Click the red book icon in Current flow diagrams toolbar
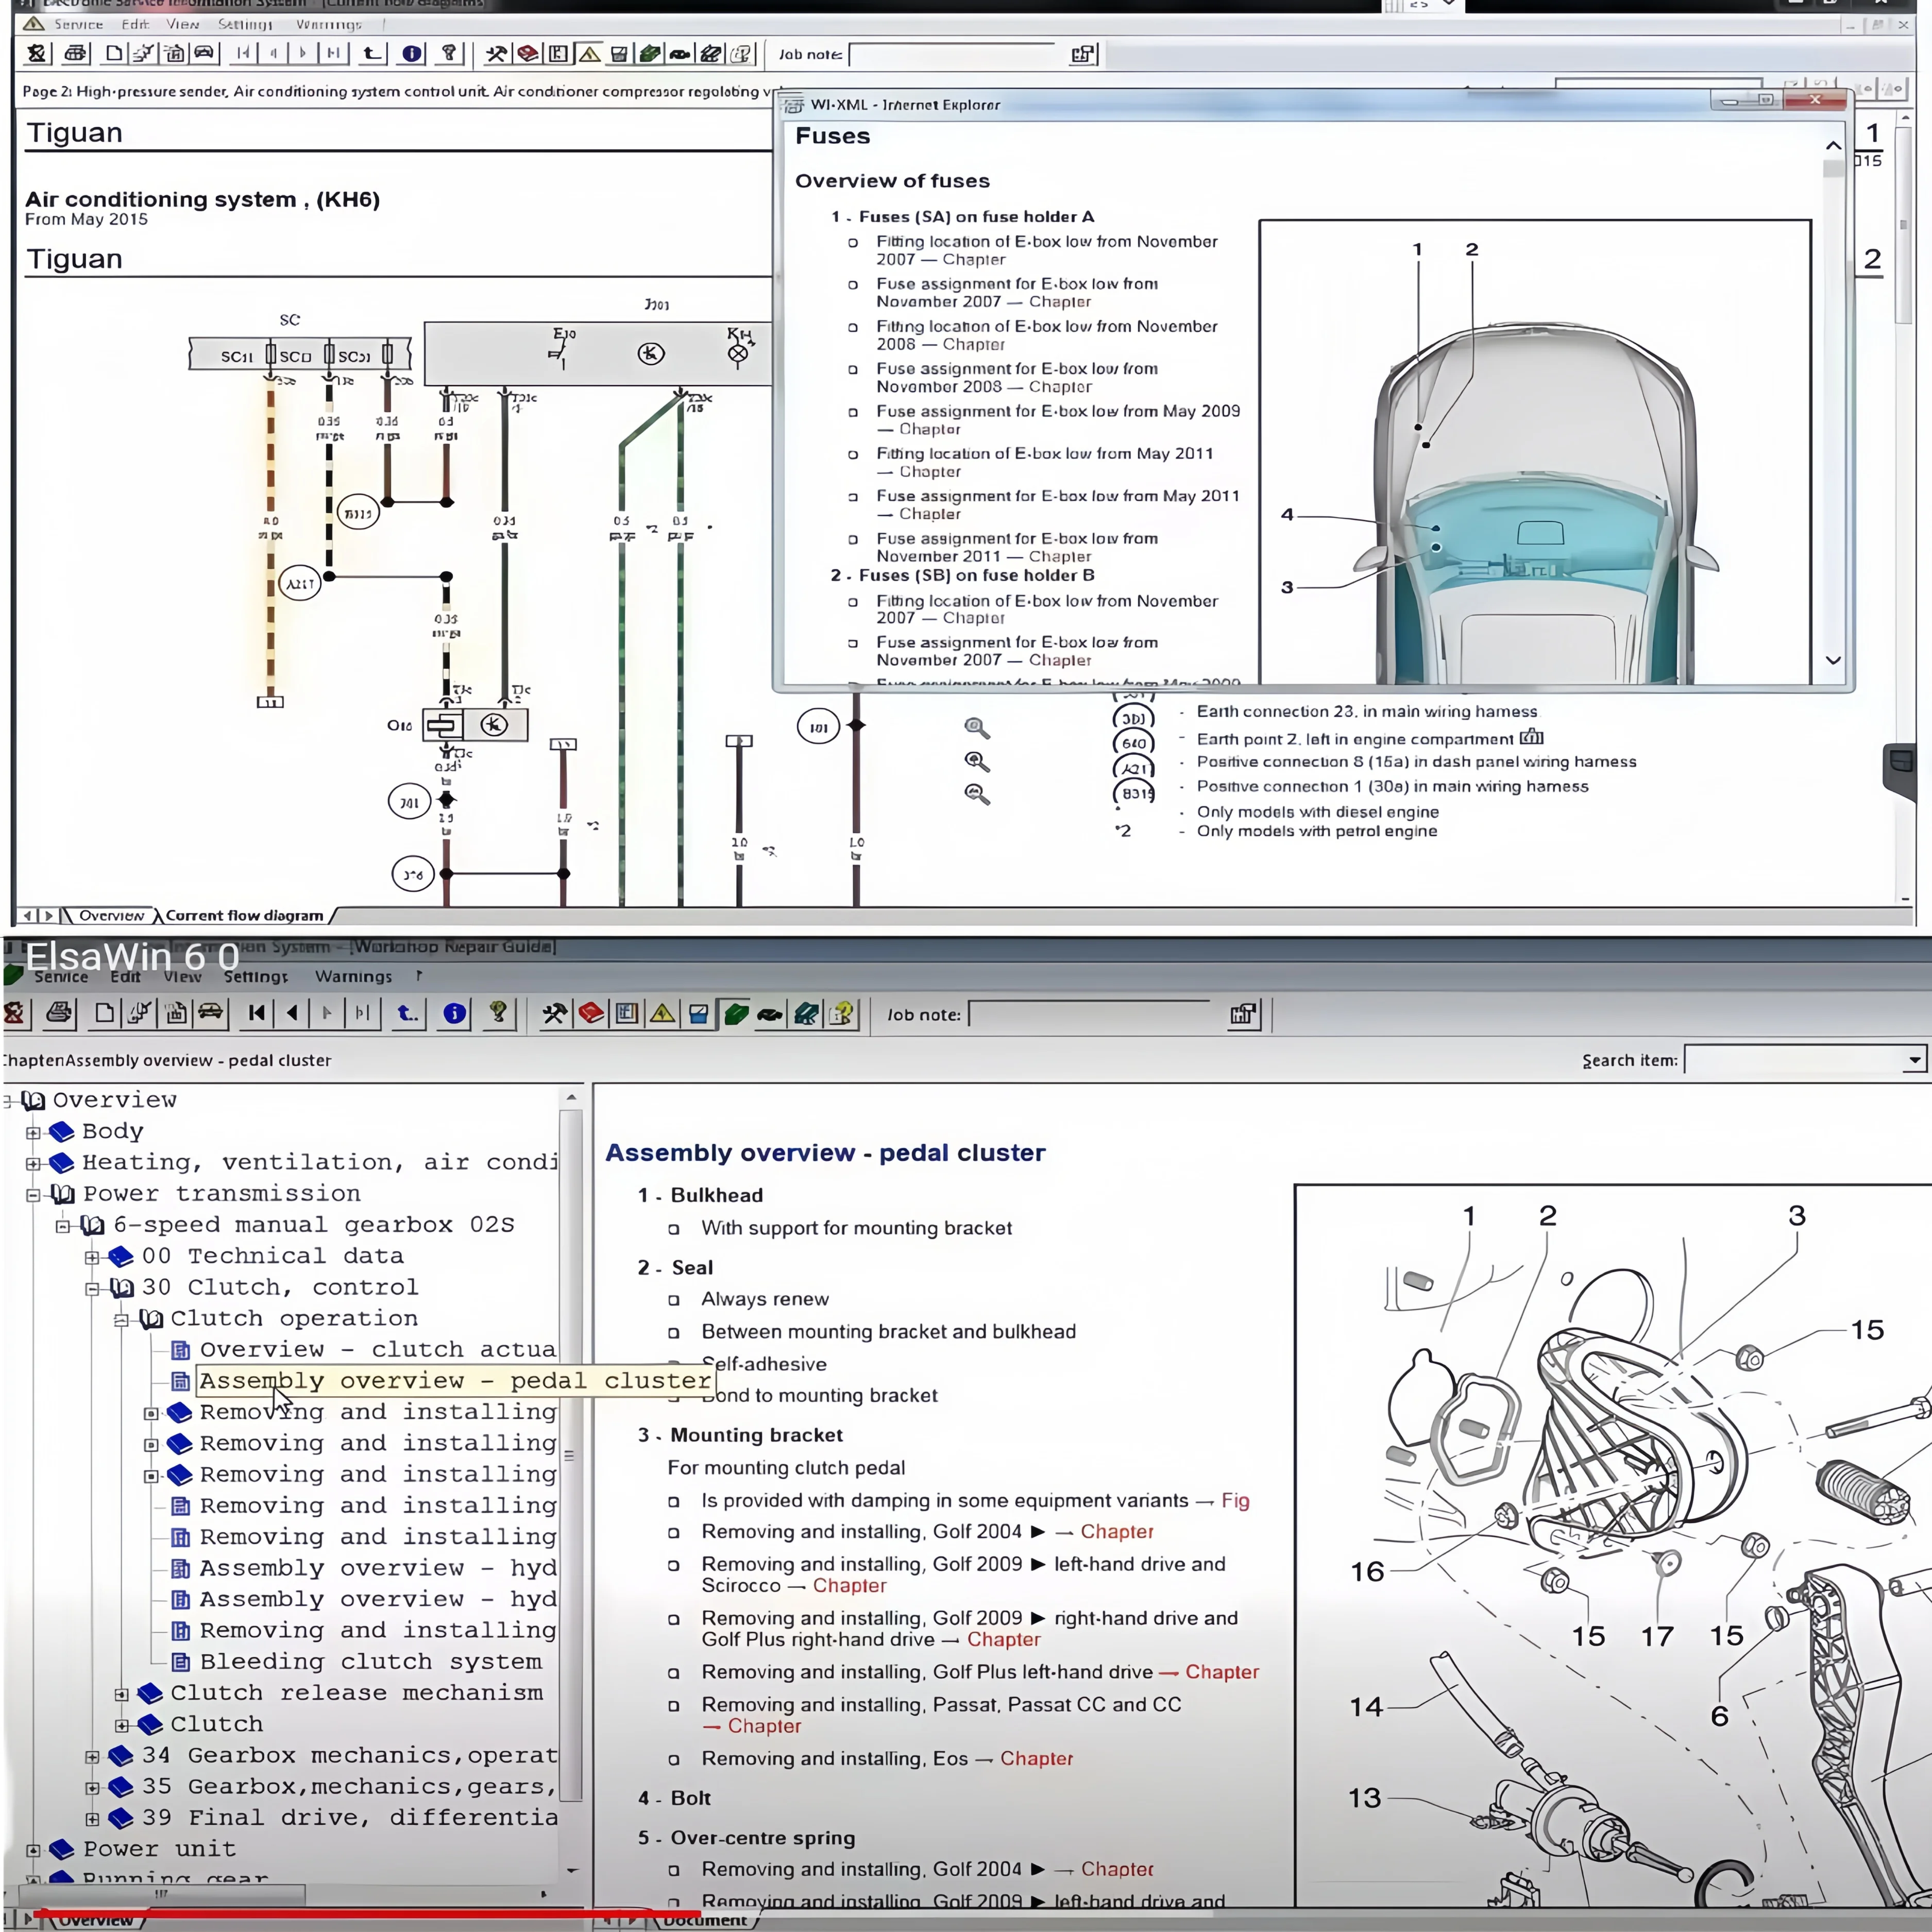The image size is (1932, 1932). 527,53
